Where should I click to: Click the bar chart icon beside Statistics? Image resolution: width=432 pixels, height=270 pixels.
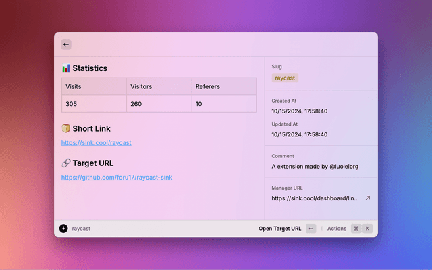(65, 68)
